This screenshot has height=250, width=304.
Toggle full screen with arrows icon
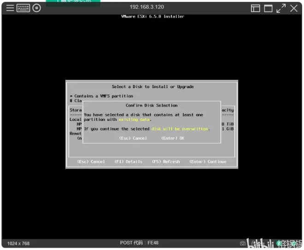(281, 8)
